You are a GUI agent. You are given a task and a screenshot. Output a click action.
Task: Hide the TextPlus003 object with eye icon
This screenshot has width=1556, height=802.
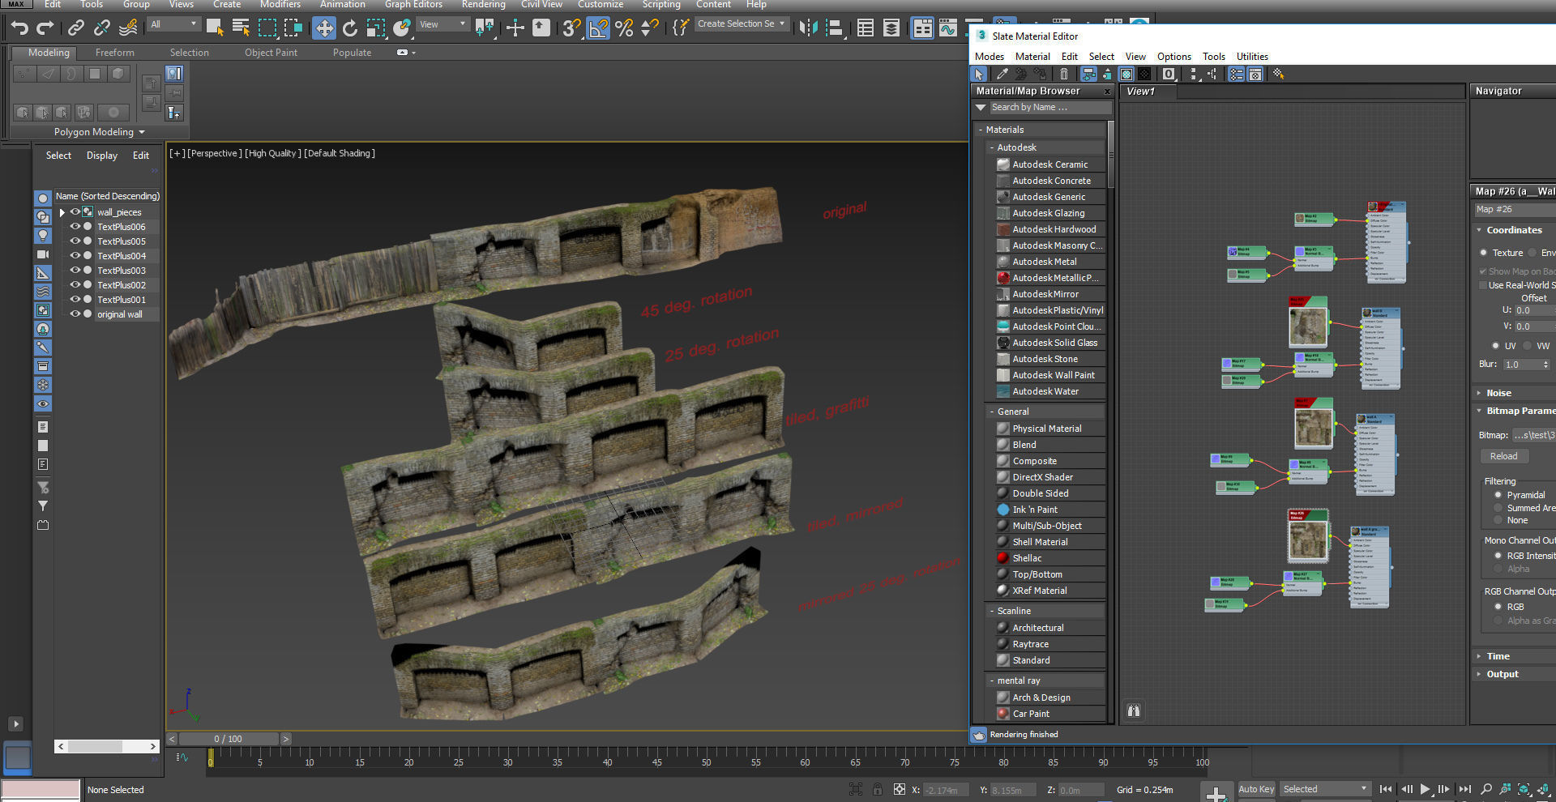tap(75, 271)
